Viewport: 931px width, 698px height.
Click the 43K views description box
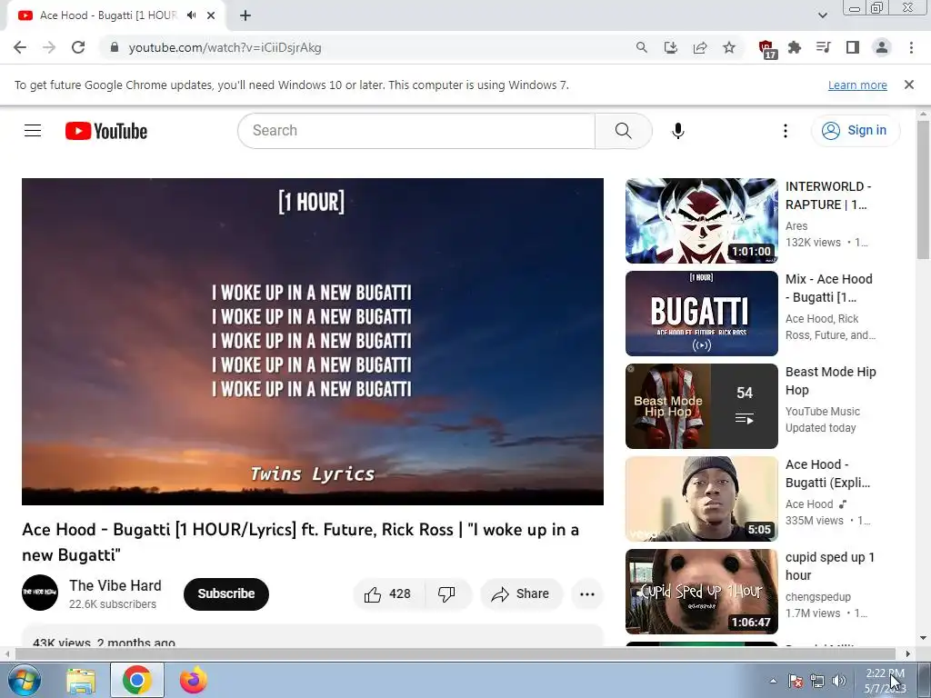[313, 635]
